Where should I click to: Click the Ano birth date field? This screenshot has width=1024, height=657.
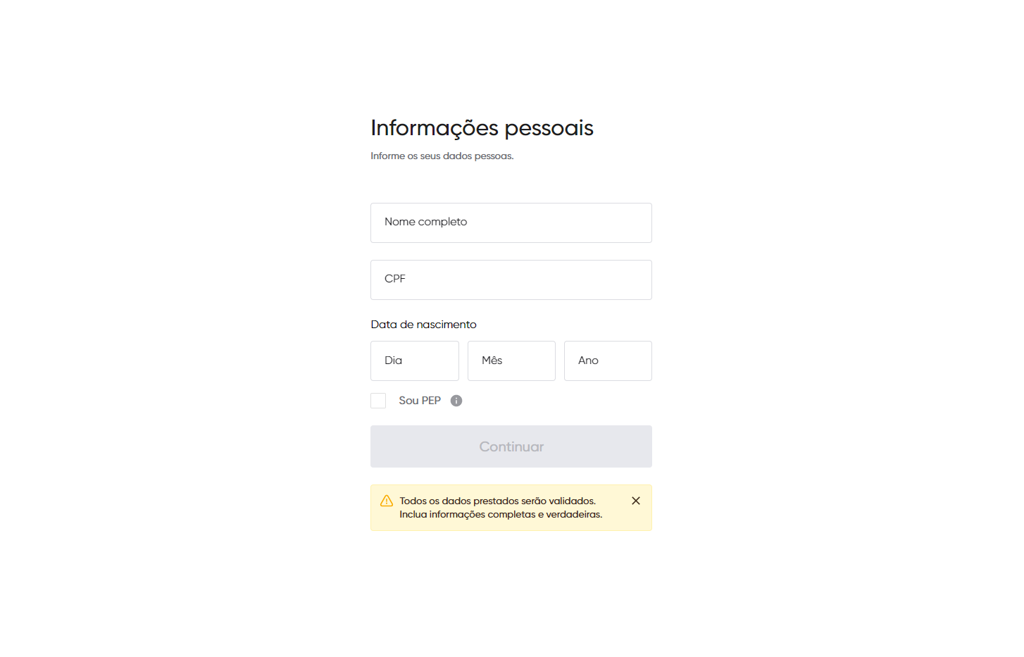[x=608, y=361]
